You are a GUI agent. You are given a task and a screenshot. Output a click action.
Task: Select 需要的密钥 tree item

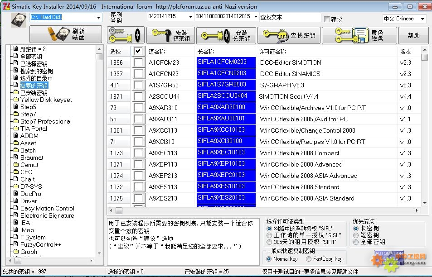(34, 85)
